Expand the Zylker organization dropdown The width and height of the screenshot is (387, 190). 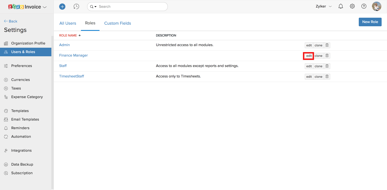[x=324, y=6]
